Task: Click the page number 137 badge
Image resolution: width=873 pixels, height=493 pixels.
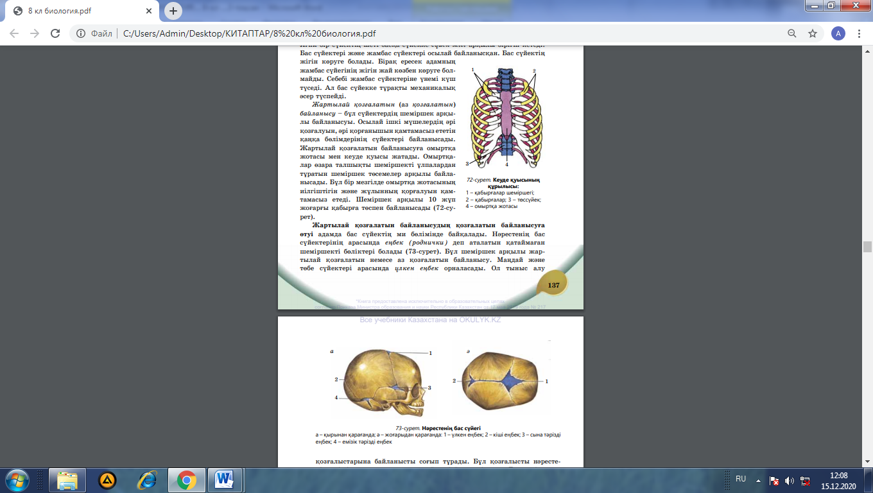Action: pyautogui.click(x=553, y=284)
